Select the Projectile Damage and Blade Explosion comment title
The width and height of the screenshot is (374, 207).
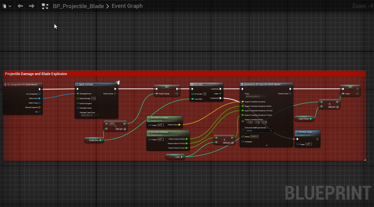tap(36, 74)
